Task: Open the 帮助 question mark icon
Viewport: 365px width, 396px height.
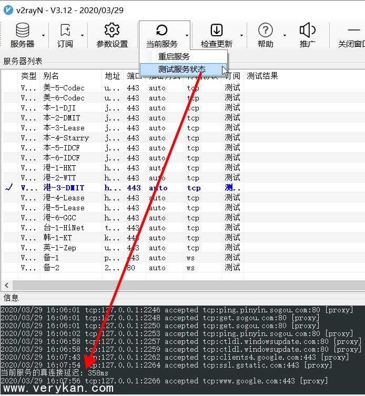Action: pyautogui.click(x=266, y=31)
